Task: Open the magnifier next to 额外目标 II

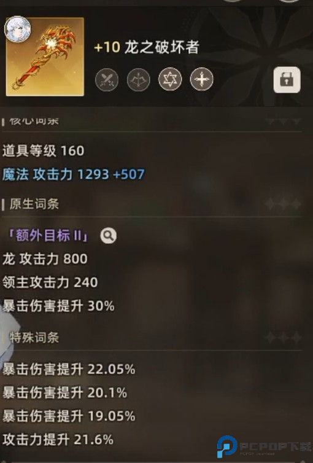Action: [x=108, y=236]
